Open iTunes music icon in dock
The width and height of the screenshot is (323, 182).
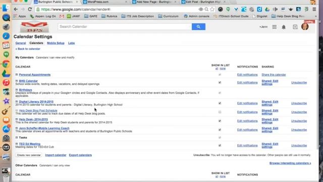6,82
